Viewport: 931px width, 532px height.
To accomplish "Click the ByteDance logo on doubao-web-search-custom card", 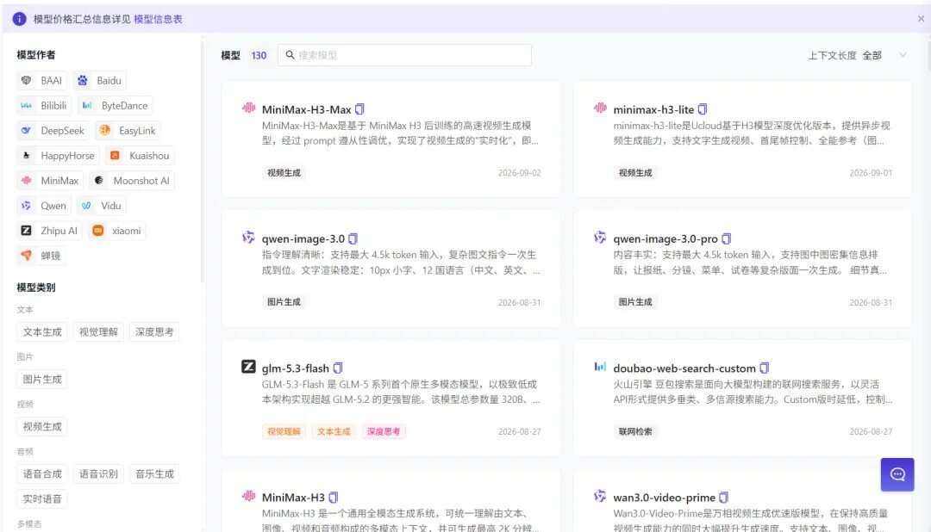I will [600, 367].
